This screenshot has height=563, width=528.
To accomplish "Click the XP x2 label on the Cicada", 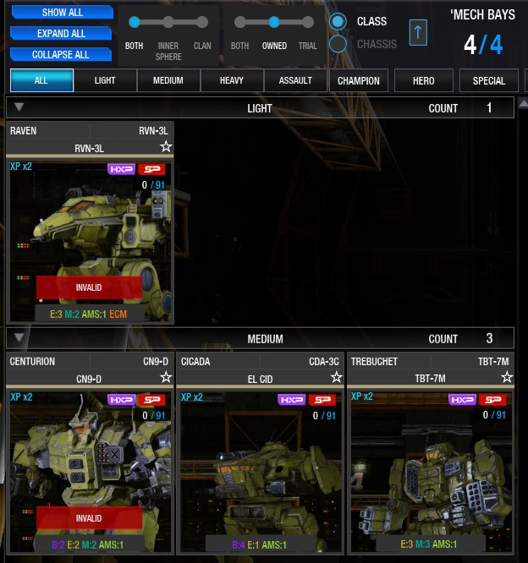I will click(x=191, y=396).
